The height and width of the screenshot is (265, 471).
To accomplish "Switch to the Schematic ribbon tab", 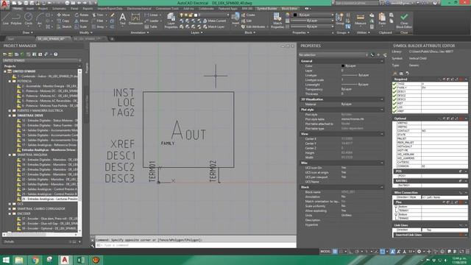I will click(59, 8).
